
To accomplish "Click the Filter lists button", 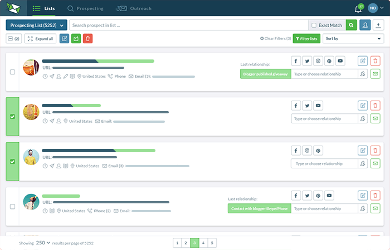I will tap(306, 38).
